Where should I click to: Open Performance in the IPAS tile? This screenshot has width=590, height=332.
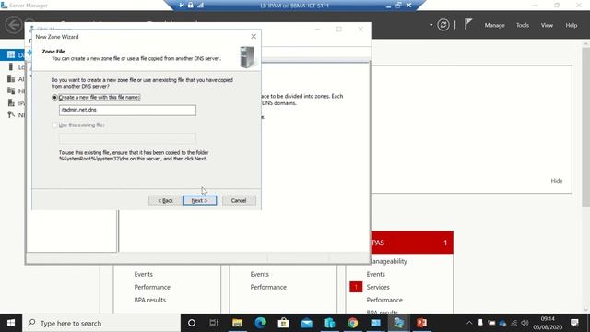tap(384, 300)
